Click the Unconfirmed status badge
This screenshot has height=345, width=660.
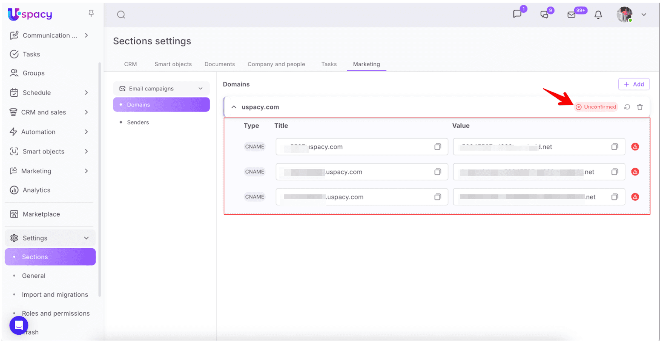[596, 107]
